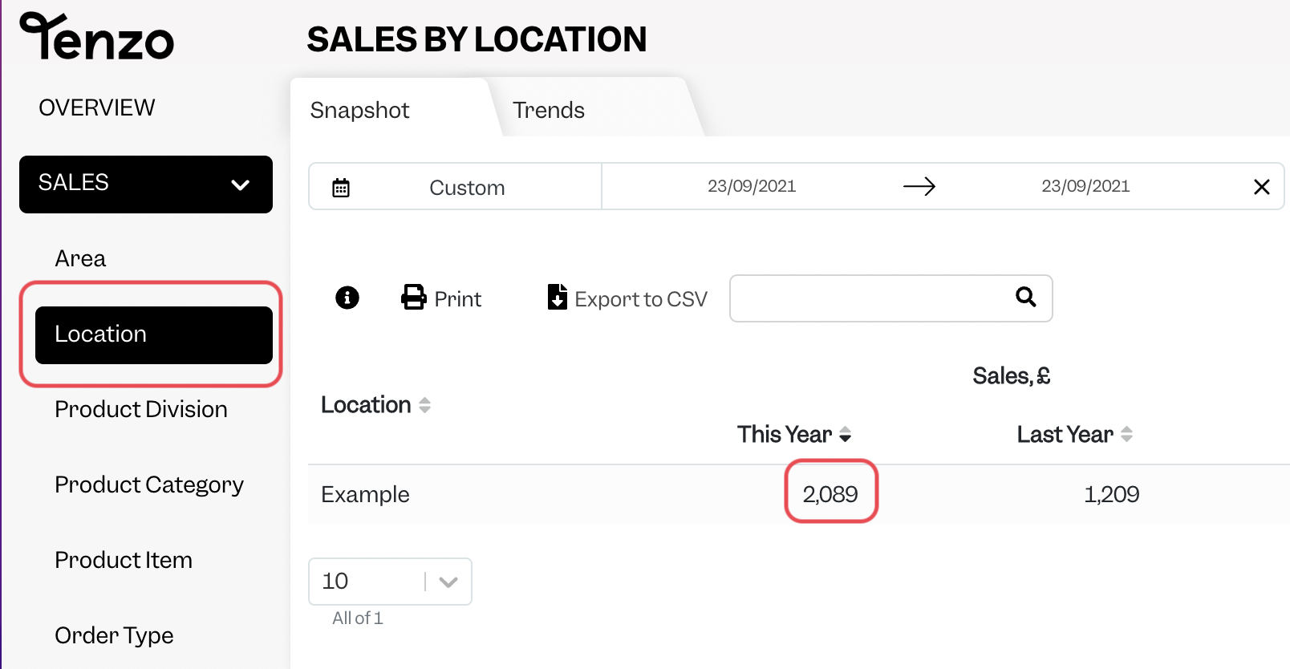Navigate to the OVERVIEW section
This screenshot has width=1290, height=669.
coord(96,107)
